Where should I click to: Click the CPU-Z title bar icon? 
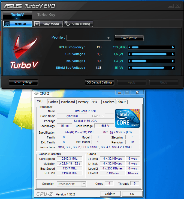tap(36, 94)
